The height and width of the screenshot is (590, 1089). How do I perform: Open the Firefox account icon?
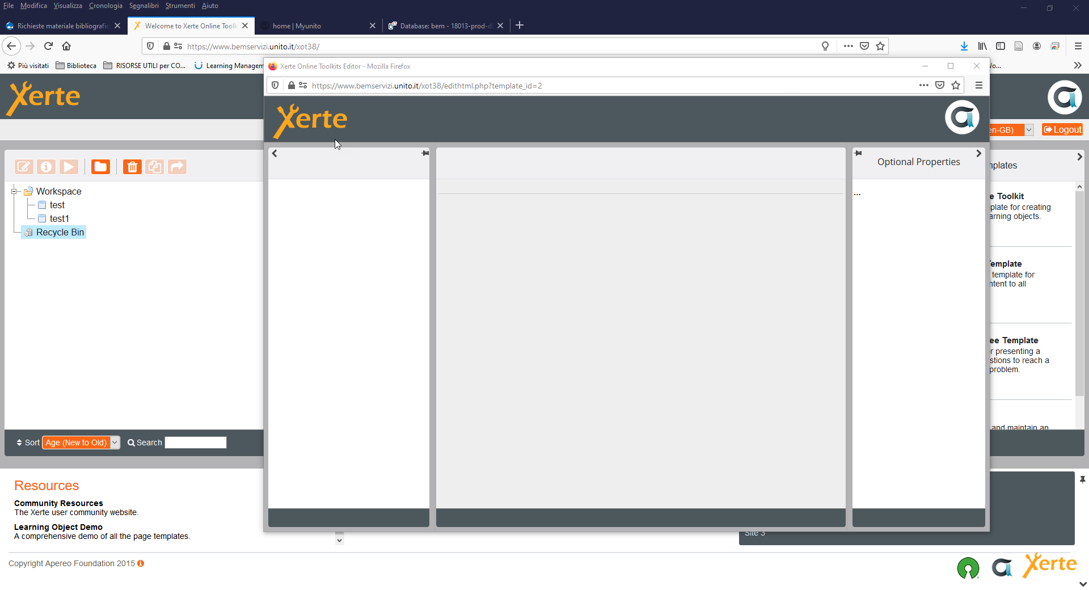[1037, 46]
